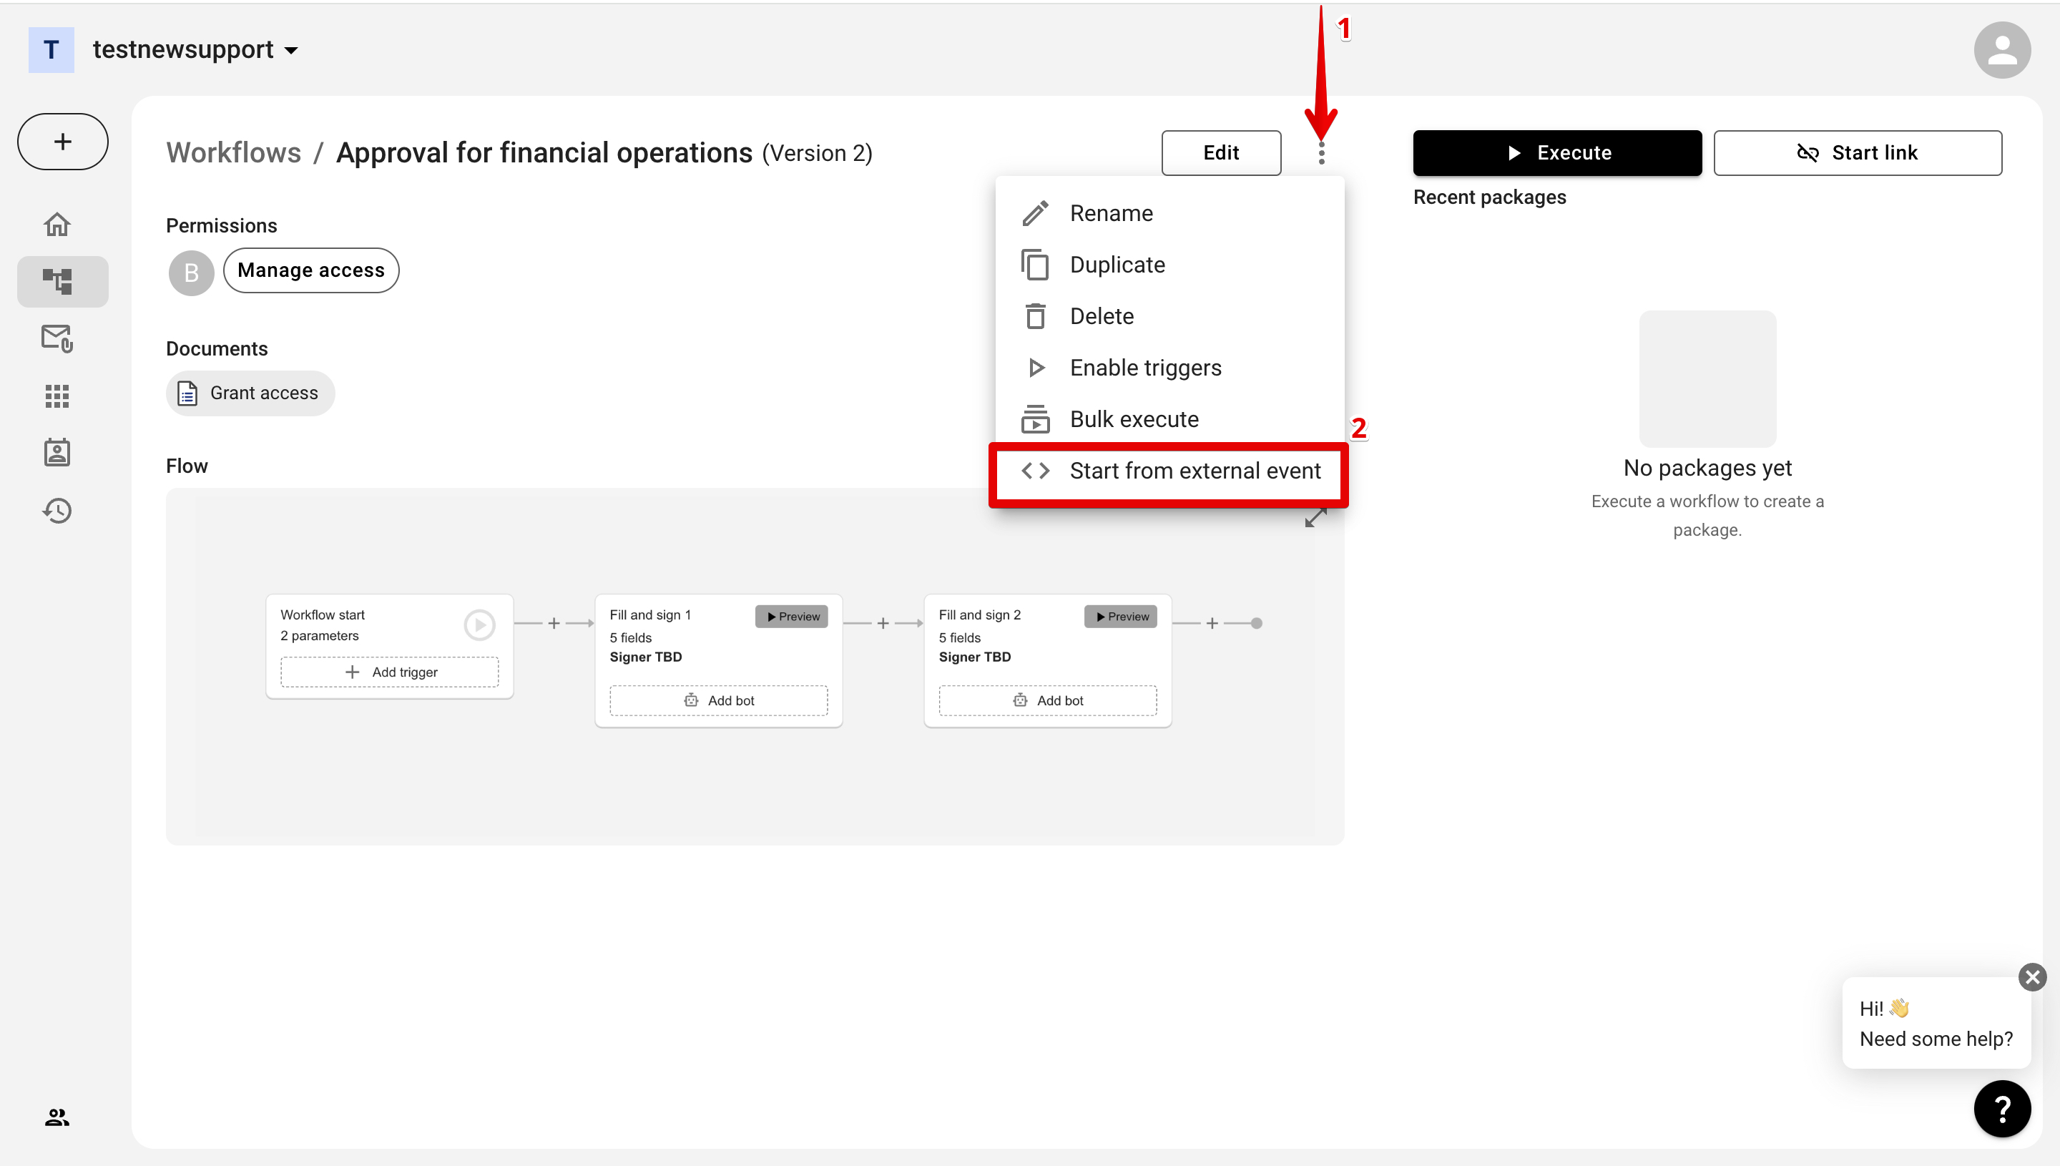The height and width of the screenshot is (1166, 2060).
Task: Open the mail attachments sidebar icon
Action: coord(57,339)
